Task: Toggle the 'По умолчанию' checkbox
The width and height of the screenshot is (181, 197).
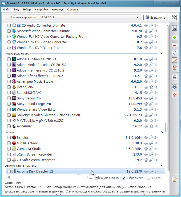Action: [97, 178]
